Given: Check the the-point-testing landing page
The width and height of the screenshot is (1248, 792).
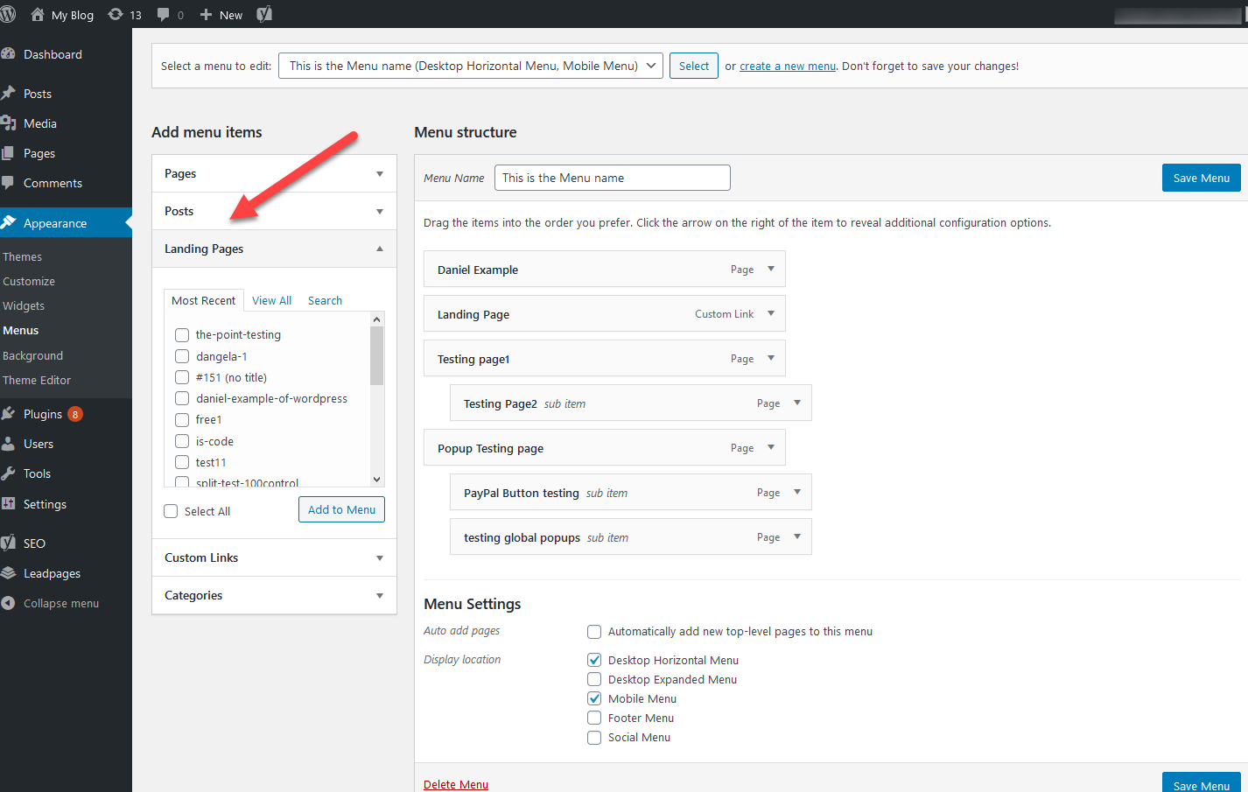Looking at the screenshot, I should 182,334.
